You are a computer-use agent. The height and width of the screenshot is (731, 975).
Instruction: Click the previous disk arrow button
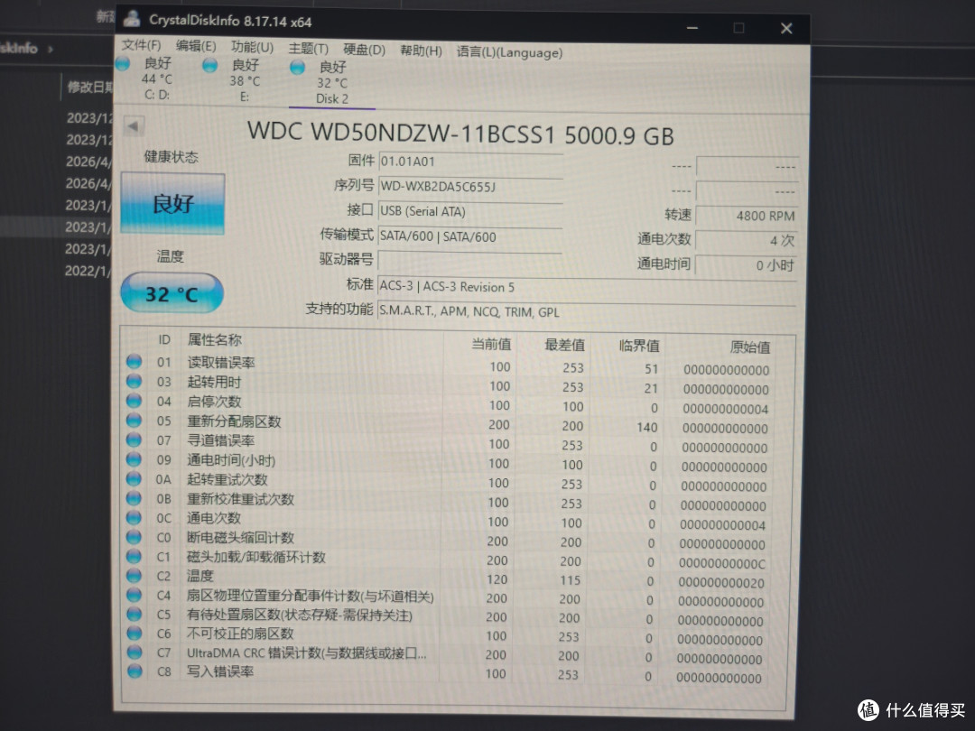(134, 126)
